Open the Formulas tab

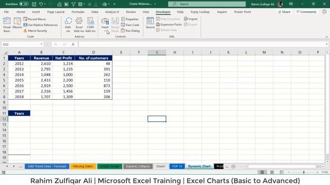click(x=78, y=12)
